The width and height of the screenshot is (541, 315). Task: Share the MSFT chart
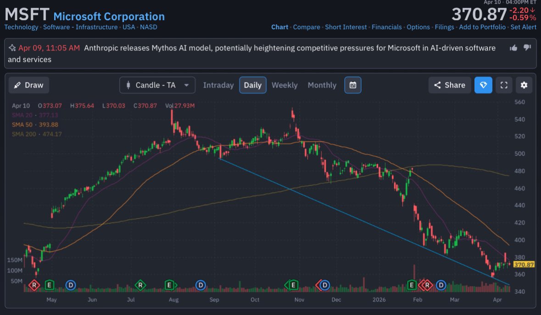pos(450,85)
